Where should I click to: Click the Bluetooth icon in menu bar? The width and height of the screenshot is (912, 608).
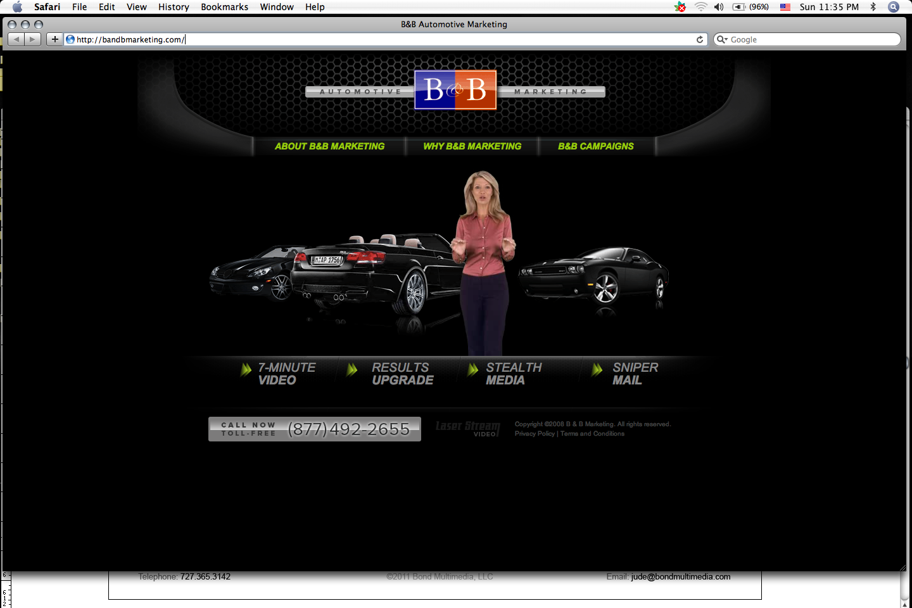pos(873,7)
